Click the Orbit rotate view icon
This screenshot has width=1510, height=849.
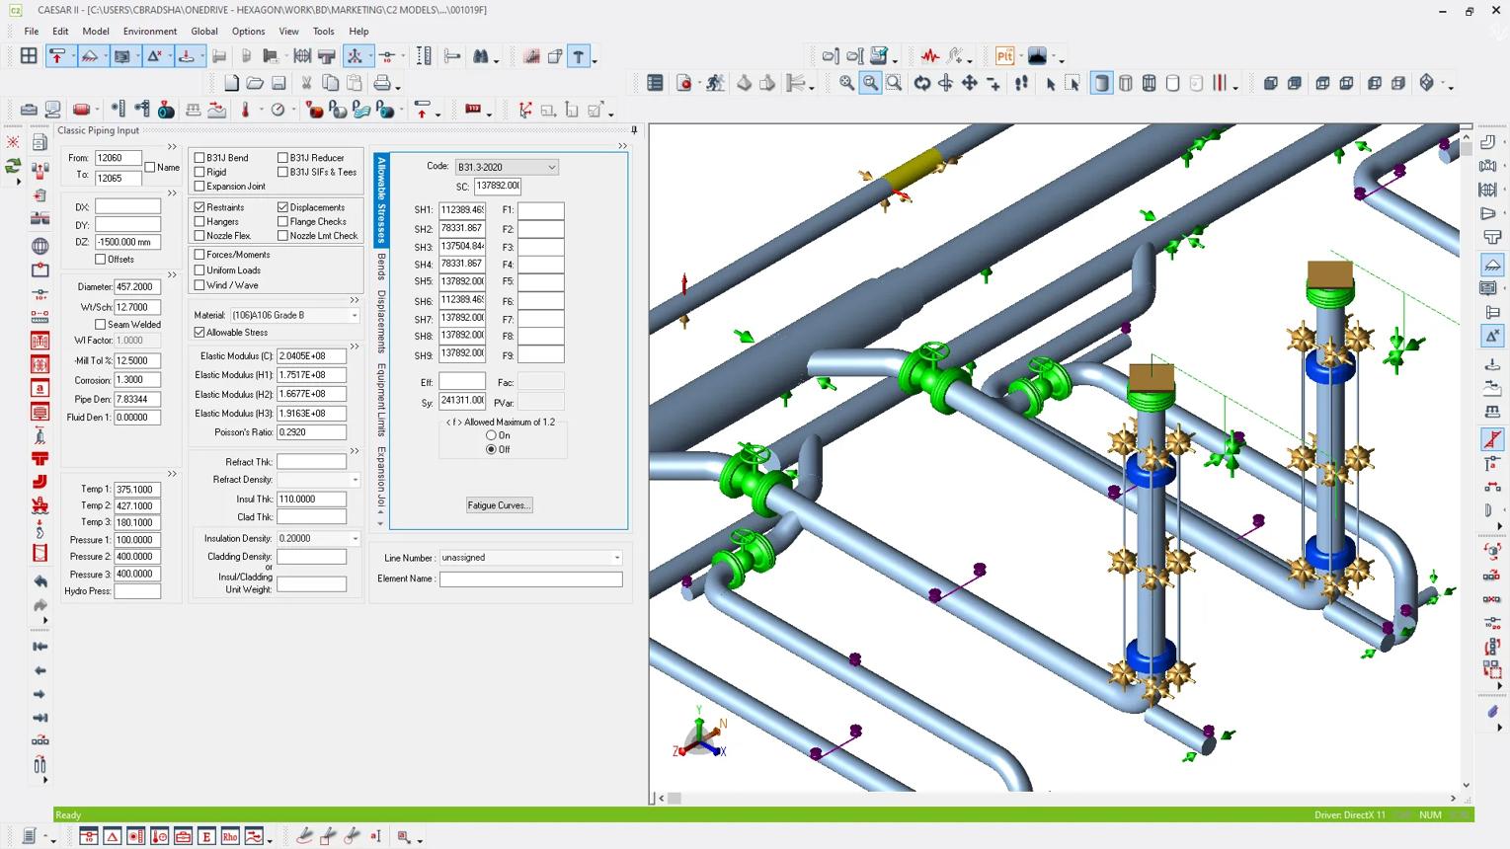coord(921,84)
